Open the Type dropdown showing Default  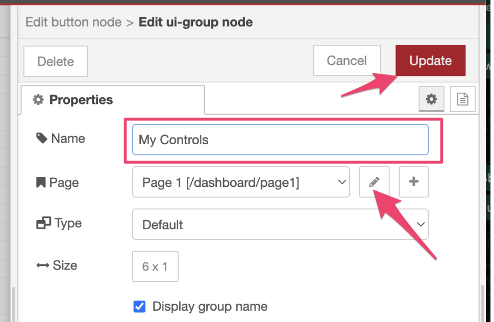280,224
